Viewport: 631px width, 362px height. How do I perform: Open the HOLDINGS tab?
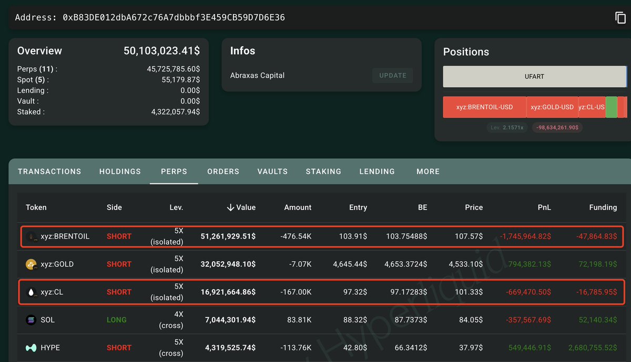click(x=120, y=171)
